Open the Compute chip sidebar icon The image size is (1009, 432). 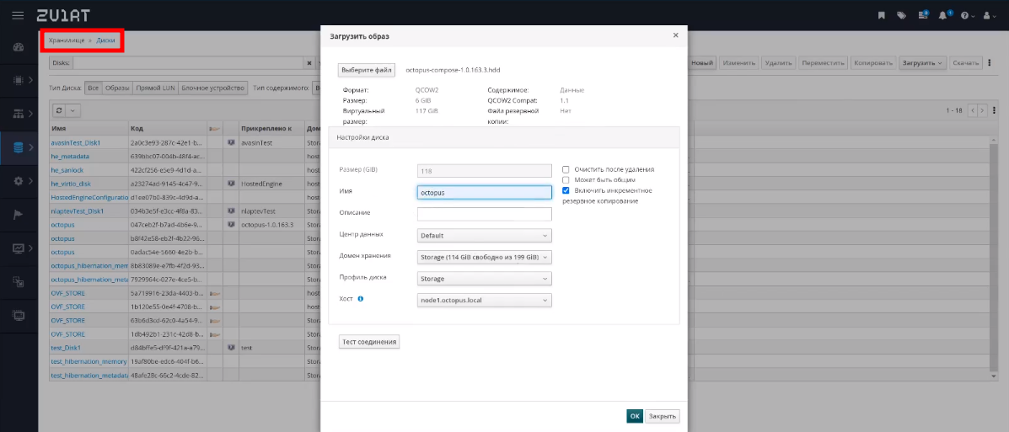point(18,80)
